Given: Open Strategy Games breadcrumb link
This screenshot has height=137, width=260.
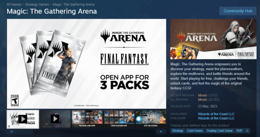Looking at the screenshot, I should [x=37, y=4].
